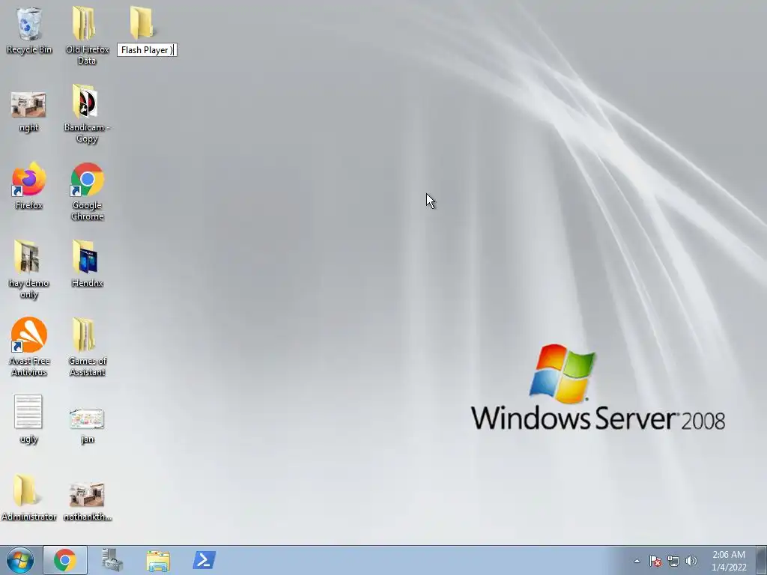This screenshot has height=575, width=767.
Task: Click inside the Flash Player rename field
Action: [147, 50]
